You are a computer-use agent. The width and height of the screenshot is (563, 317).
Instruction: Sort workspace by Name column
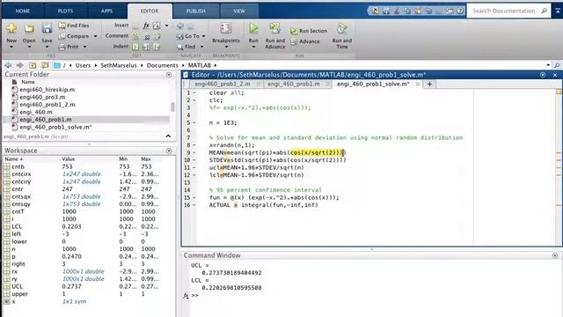(14, 158)
